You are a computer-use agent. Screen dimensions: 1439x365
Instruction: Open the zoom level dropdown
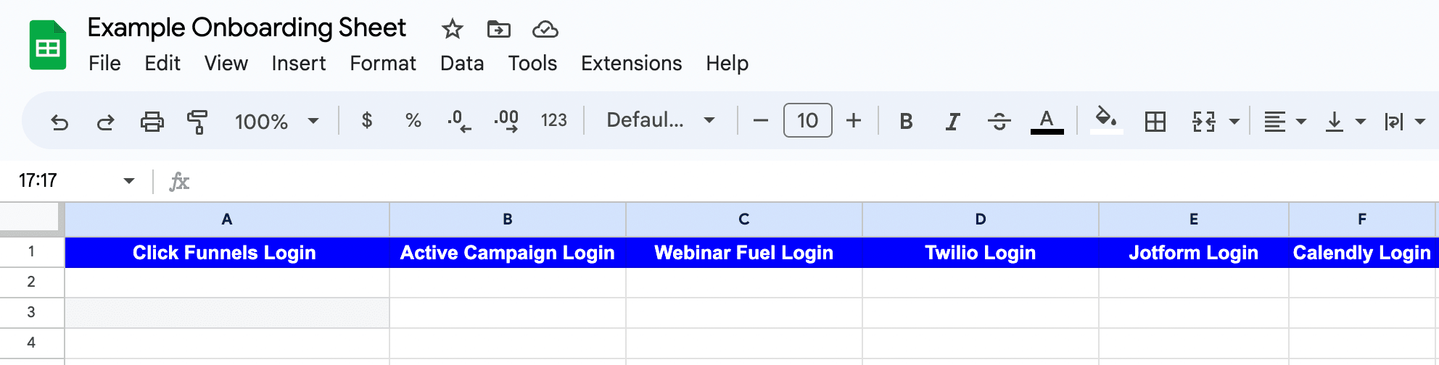276,122
